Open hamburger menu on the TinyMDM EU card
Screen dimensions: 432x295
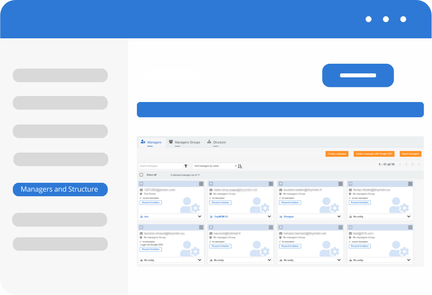coord(271,184)
